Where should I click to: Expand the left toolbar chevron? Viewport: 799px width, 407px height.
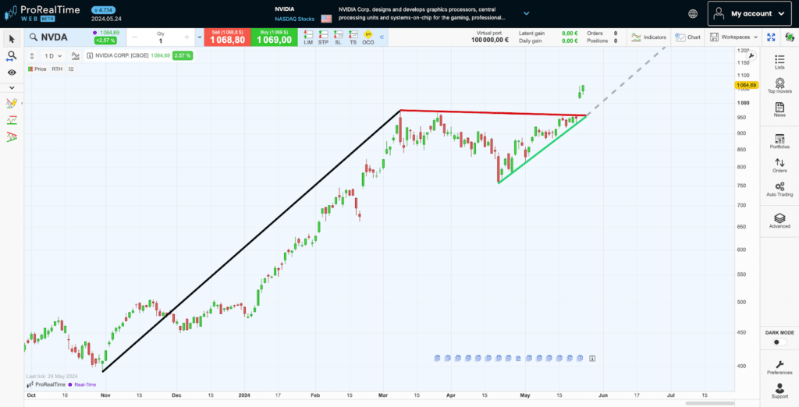[x=12, y=87]
